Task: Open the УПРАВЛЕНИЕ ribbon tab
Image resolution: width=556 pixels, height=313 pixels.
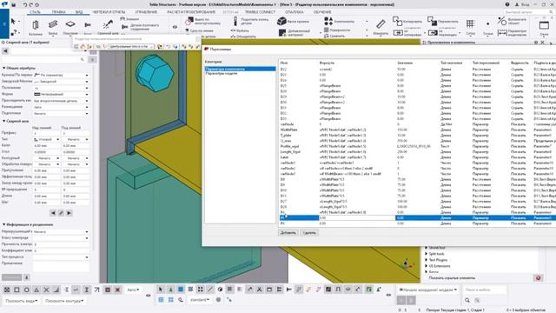Action: (146, 12)
